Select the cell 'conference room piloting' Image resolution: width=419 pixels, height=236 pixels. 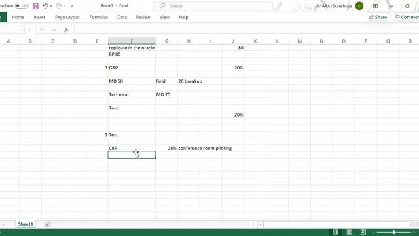coord(189,148)
